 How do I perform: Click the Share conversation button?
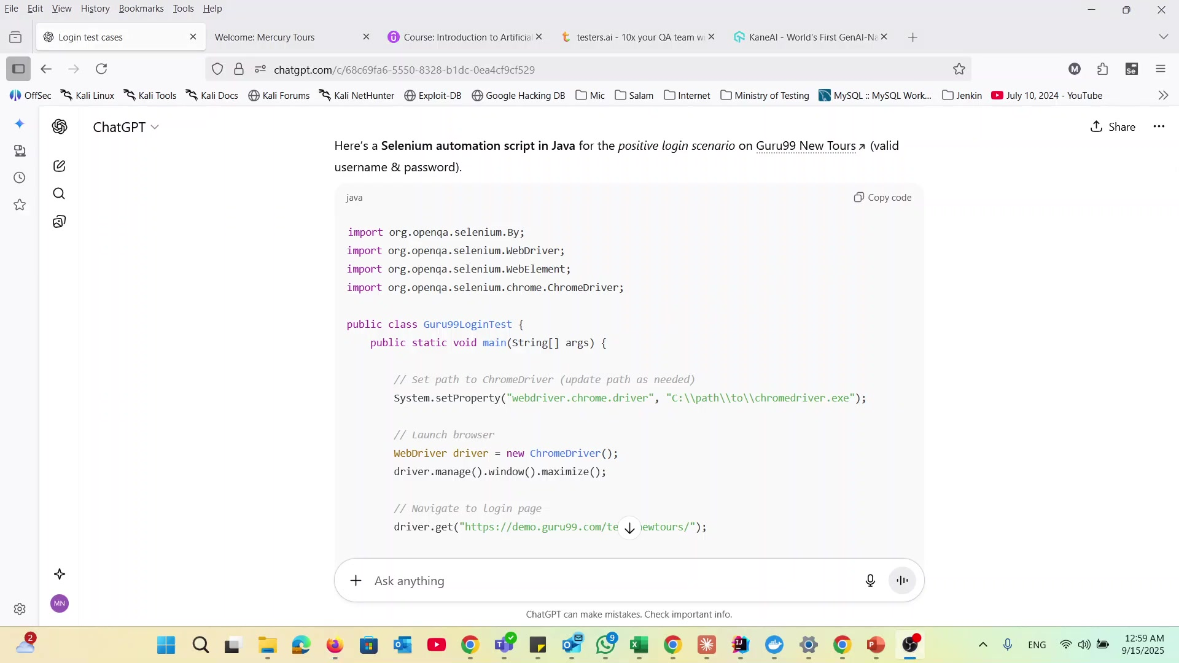[1112, 127]
